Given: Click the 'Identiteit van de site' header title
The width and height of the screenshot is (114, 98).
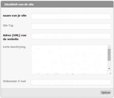Looking at the screenshot, I should pos(19,4).
